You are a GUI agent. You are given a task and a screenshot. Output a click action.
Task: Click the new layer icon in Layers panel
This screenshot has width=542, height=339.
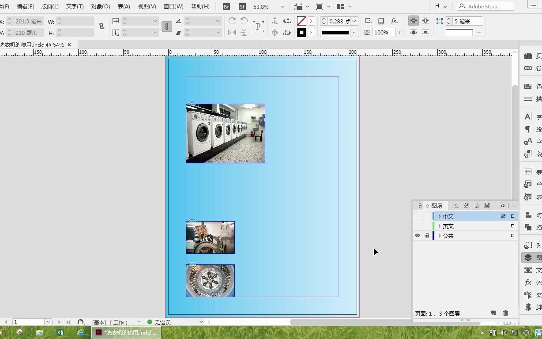[x=493, y=313]
